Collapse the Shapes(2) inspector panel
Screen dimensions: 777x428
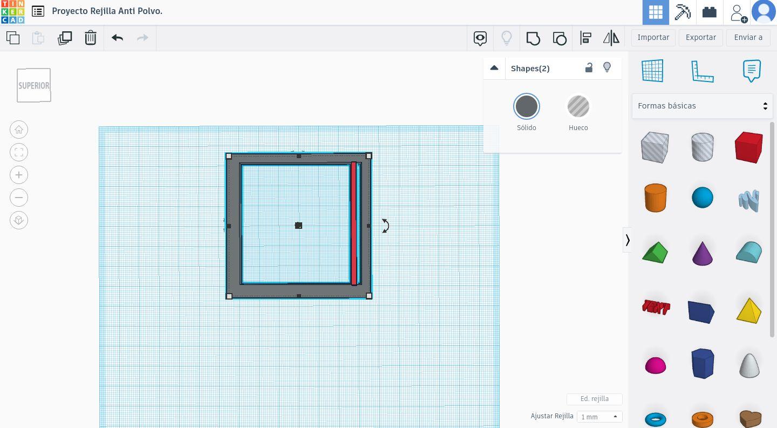point(494,68)
